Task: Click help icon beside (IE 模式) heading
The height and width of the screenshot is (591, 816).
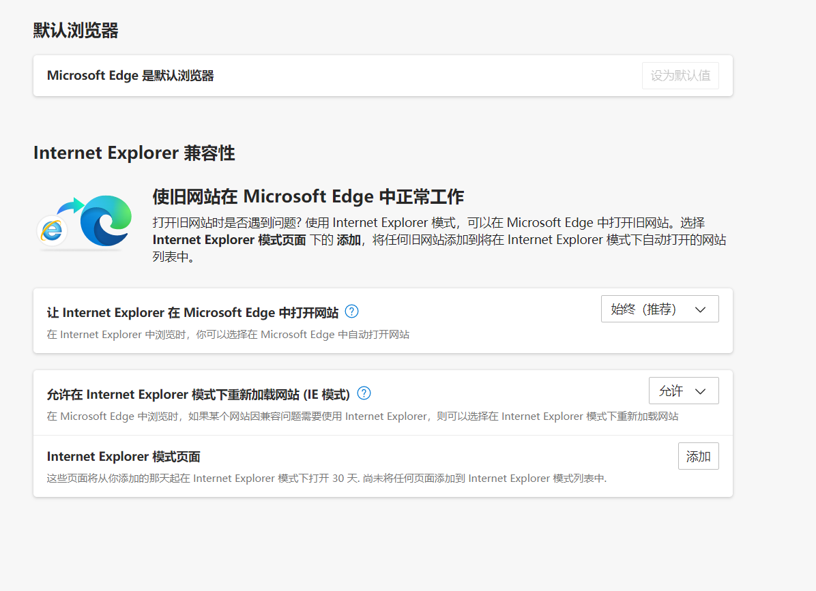Action: [364, 393]
